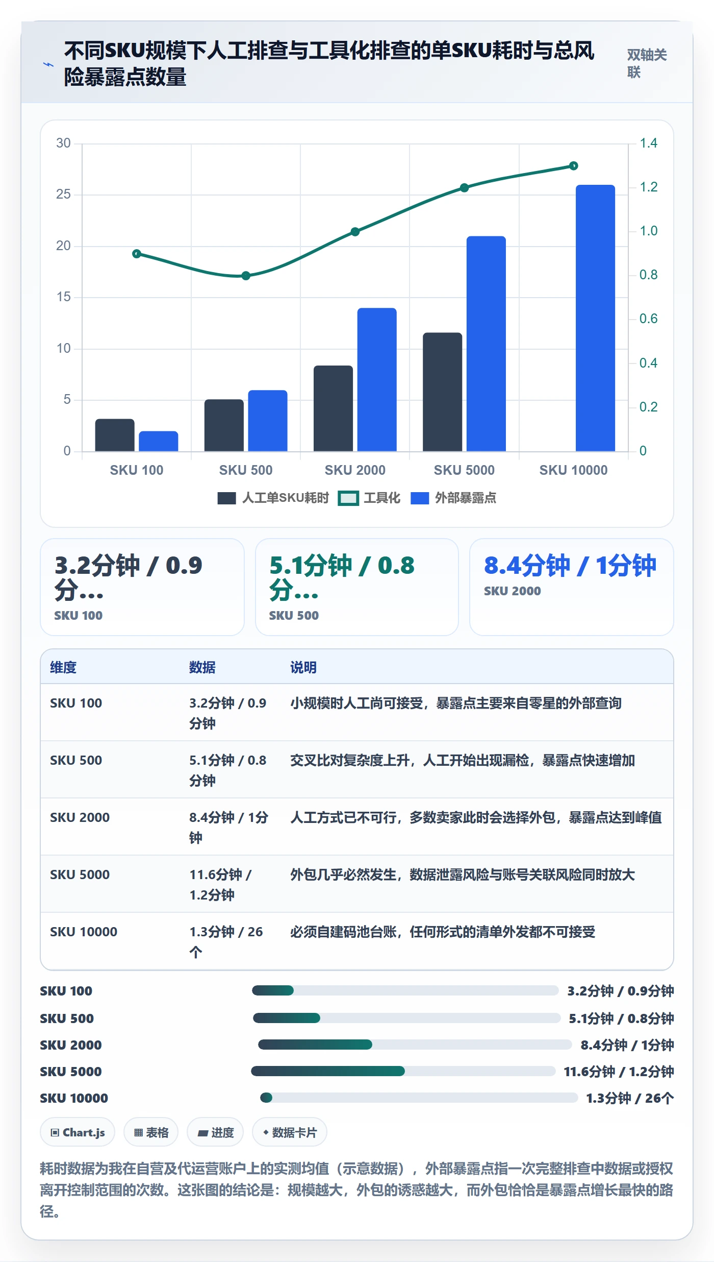714x1262 pixels.
Task: Click the footnote paragraph about 耗时数据
Action: click(x=356, y=1190)
